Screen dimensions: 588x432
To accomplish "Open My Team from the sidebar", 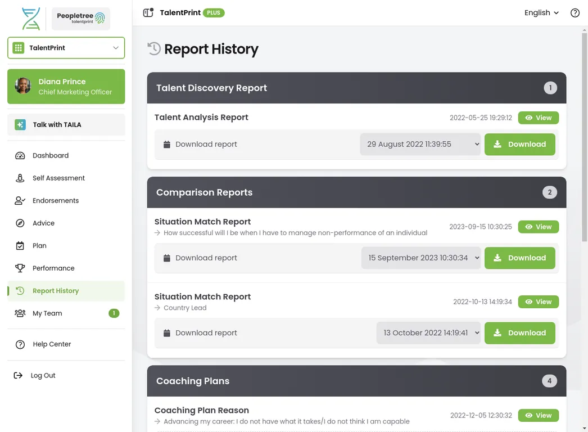I will [x=66, y=313].
